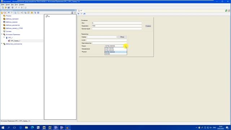Click the redo arrow in the navigator toolbar
The height and width of the screenshot is (130, 231).
coord(12,13)
